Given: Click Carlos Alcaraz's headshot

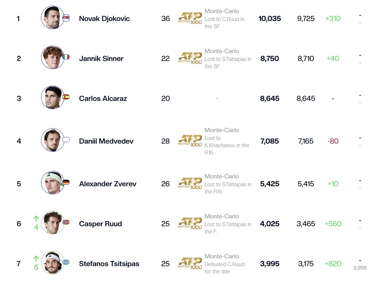Looking at the screenshot, I should [52, 97].
